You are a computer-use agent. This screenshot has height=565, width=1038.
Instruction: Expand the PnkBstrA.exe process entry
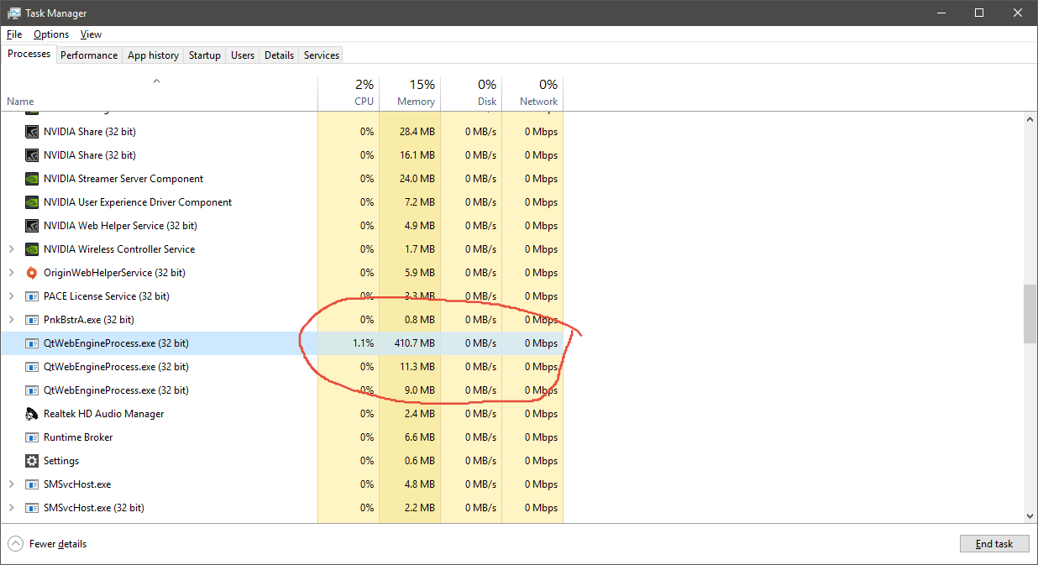pos(11,319)
